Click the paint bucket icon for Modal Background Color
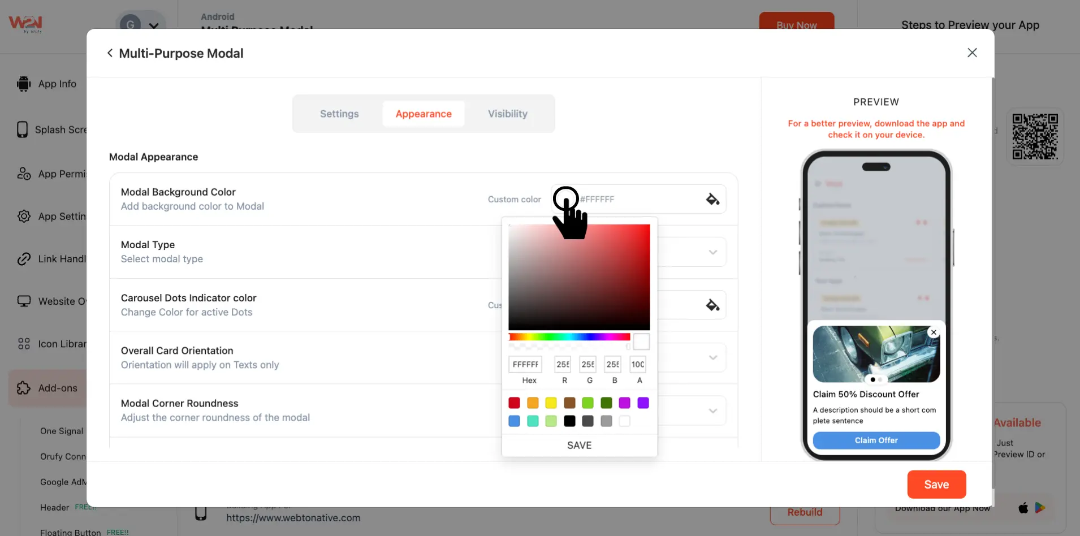The image size is (1080, 536). click(x=712, y=199)
